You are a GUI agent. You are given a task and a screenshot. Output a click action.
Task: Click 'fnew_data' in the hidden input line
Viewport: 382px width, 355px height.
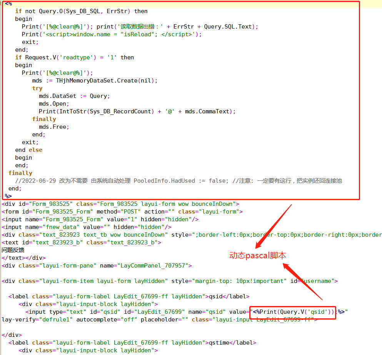click(63, 227)
